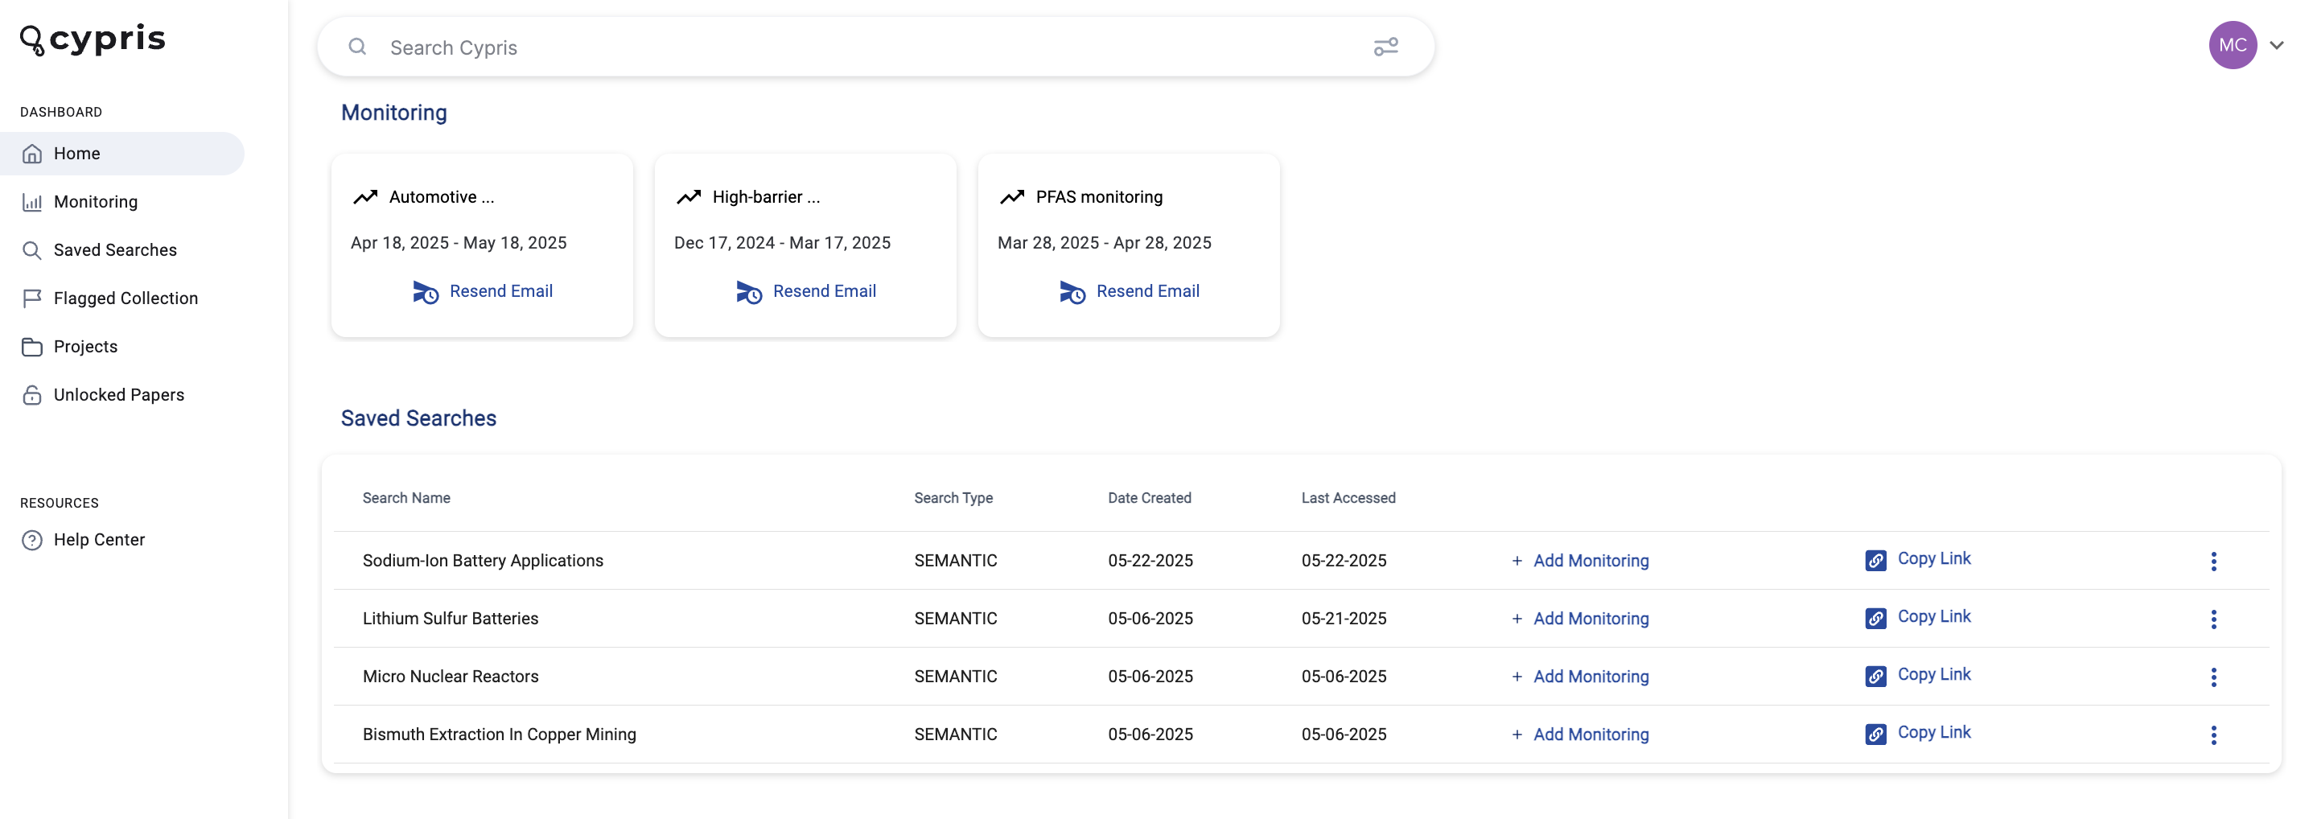
Task: Click trend icon on High-barrier monitoring card
Action: tap(689, 197)
